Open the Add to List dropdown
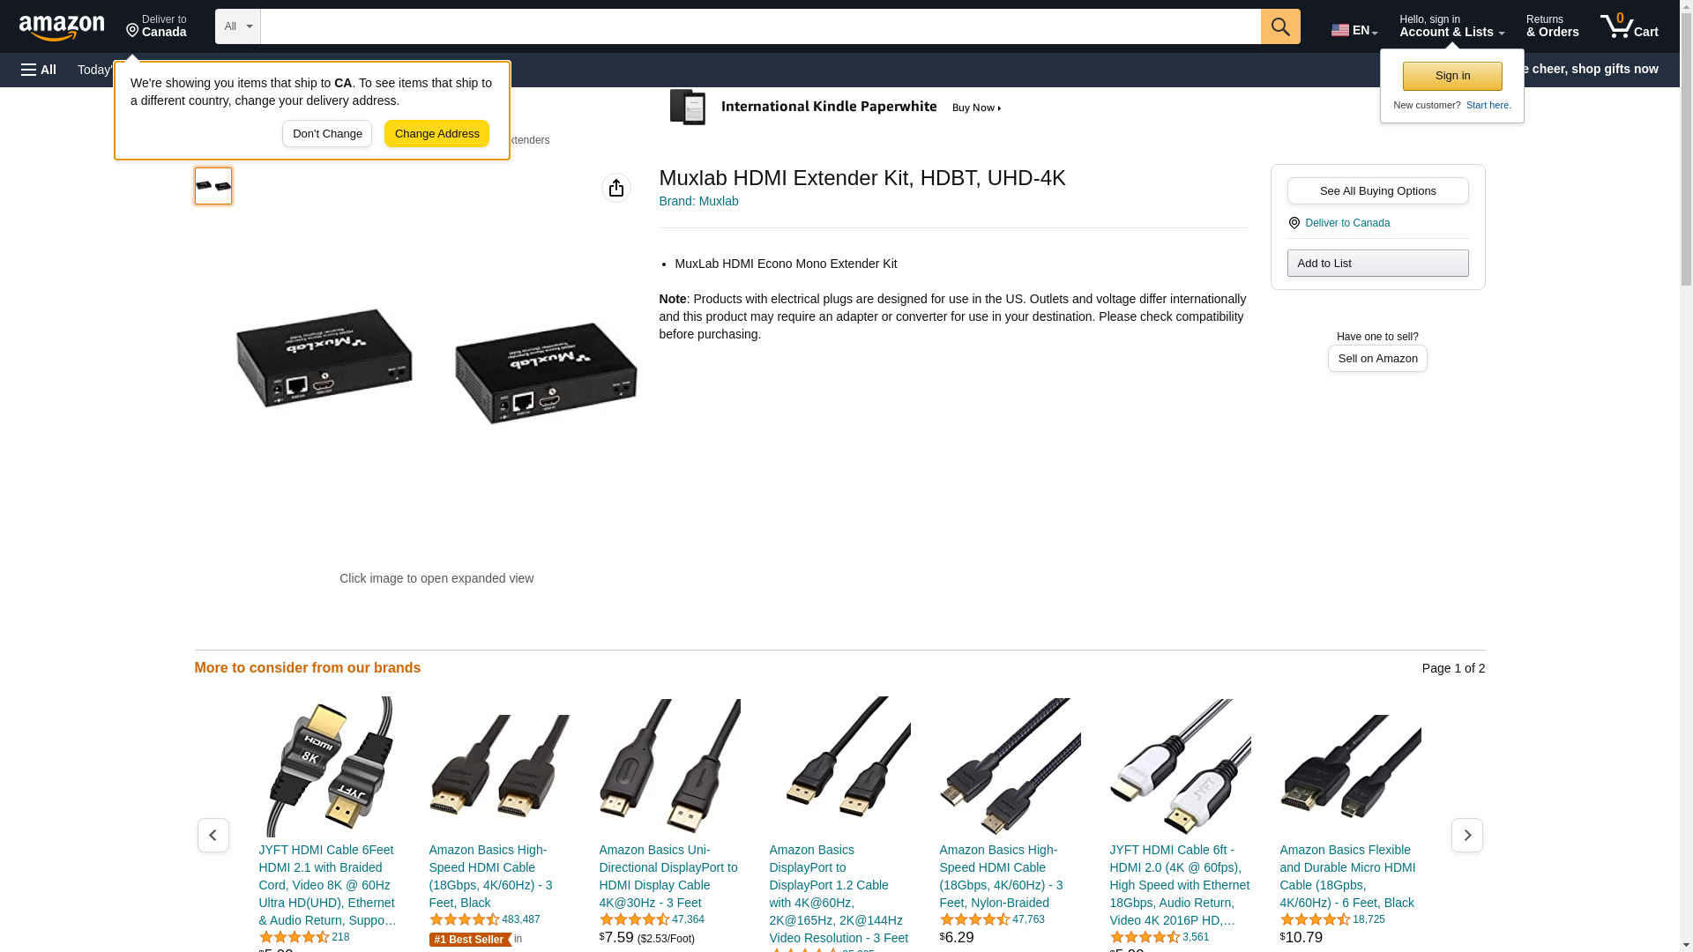The image size is (1693, 952). [1377, 264]
